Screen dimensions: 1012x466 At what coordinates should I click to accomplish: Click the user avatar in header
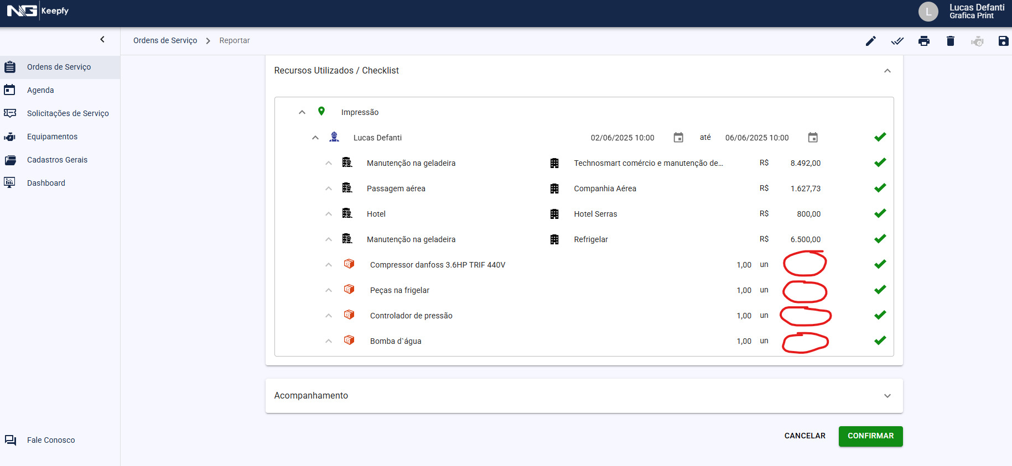(x=928, y=12)
